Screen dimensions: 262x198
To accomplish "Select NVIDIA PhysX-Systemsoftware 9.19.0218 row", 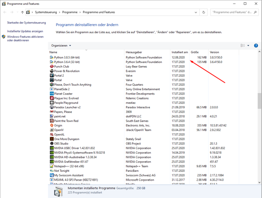I will pyautogui.click(x=79, y=152).
